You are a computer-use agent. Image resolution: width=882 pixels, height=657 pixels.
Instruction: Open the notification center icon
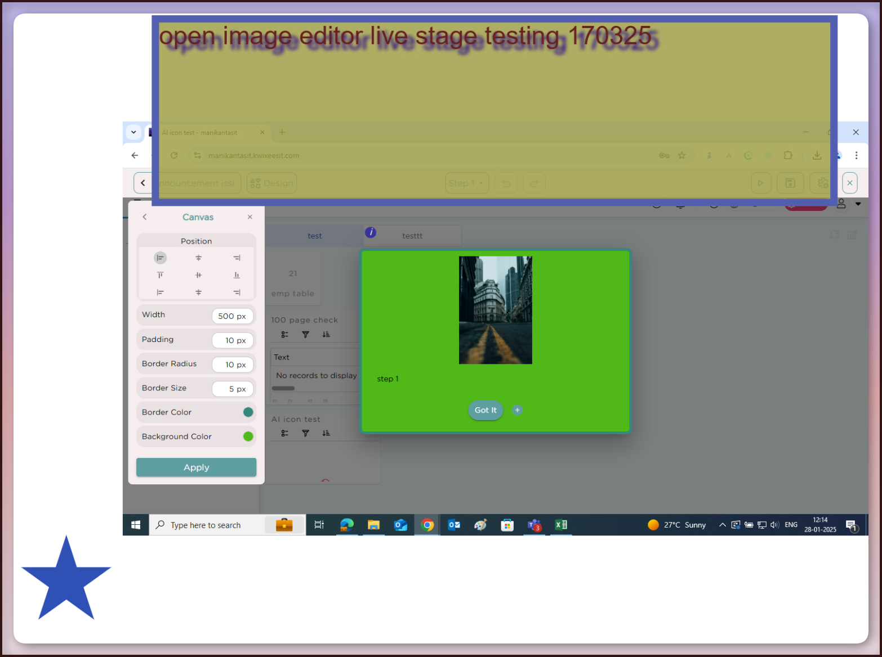click(852, 526)
